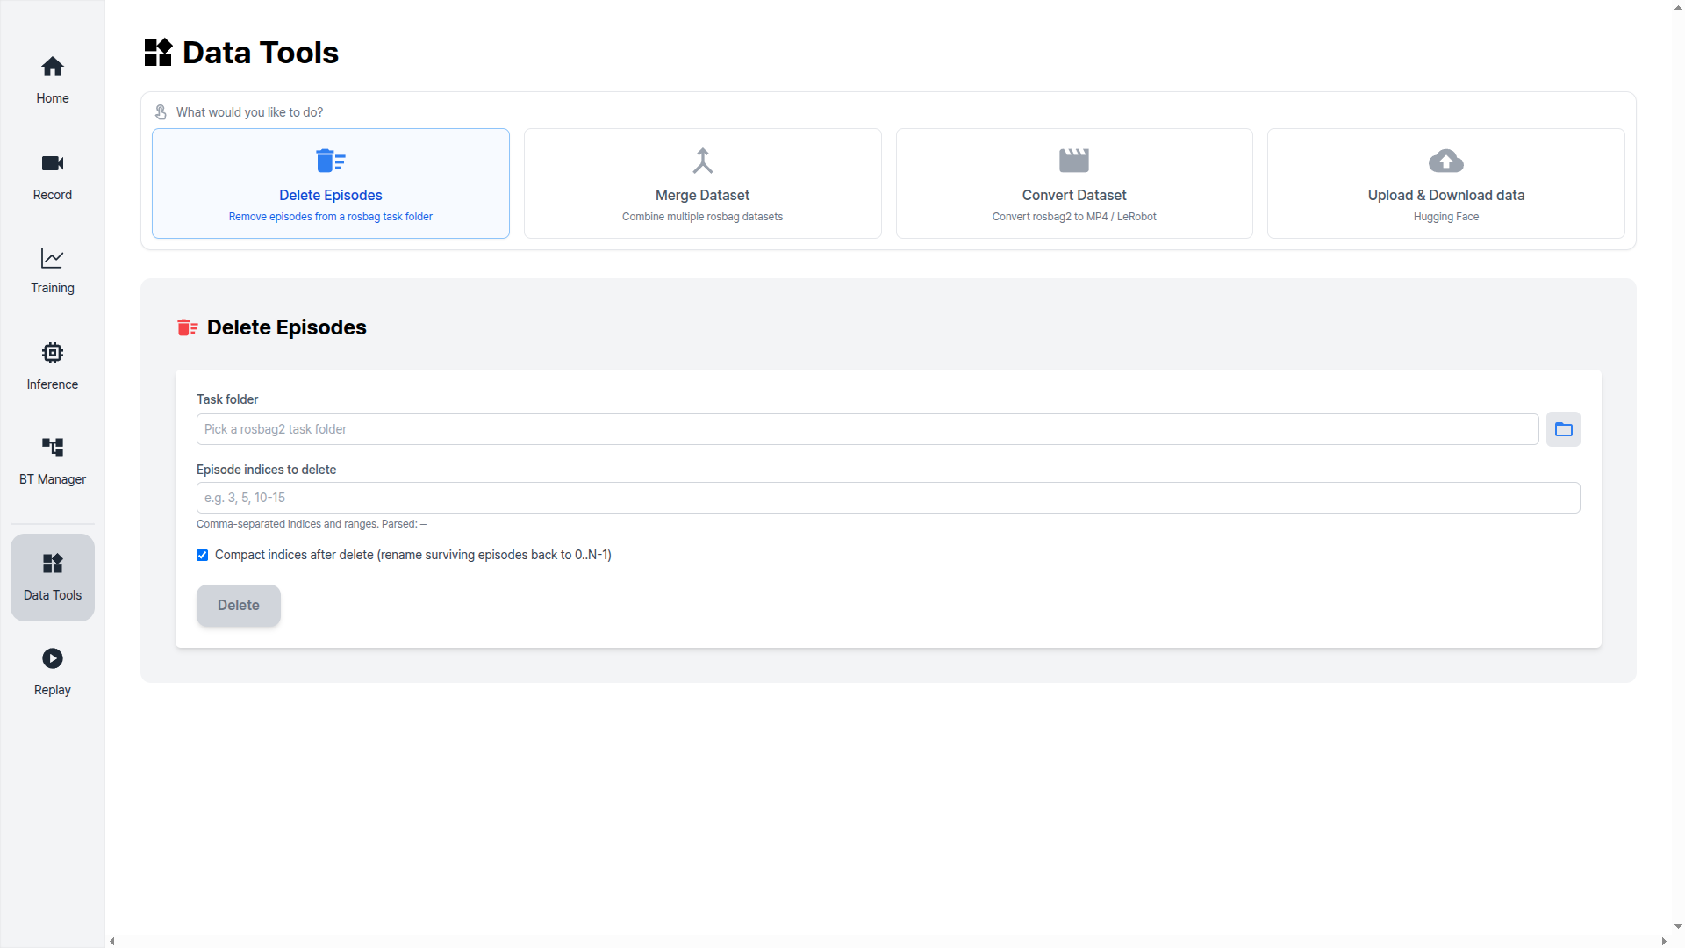This screenshot has height=948, width=1685.
Task: Focus the Episode indices to delete field
Action: click(x=888, y=498)
